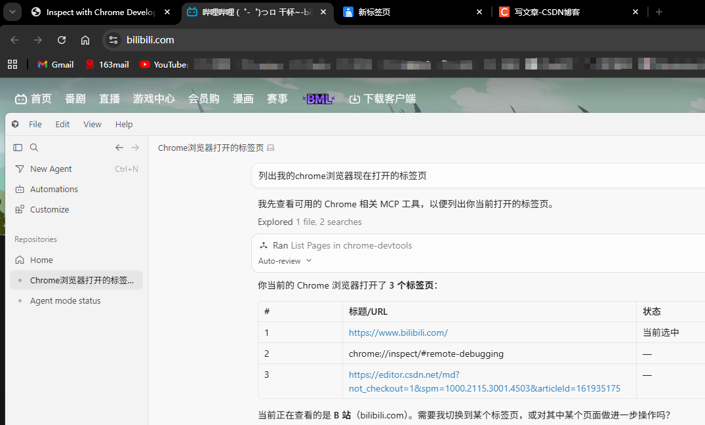This screenshot has width=705, height=425.
Task: Open the View menu
Action: 92,125
